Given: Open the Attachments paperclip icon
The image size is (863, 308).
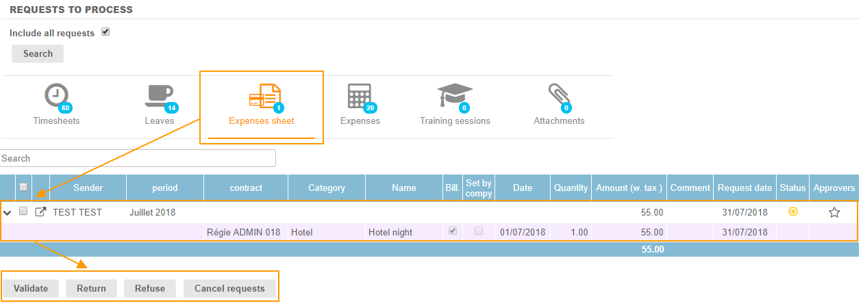Looking at the screenshot, I should pyautogui.click(x=559, y=97).
